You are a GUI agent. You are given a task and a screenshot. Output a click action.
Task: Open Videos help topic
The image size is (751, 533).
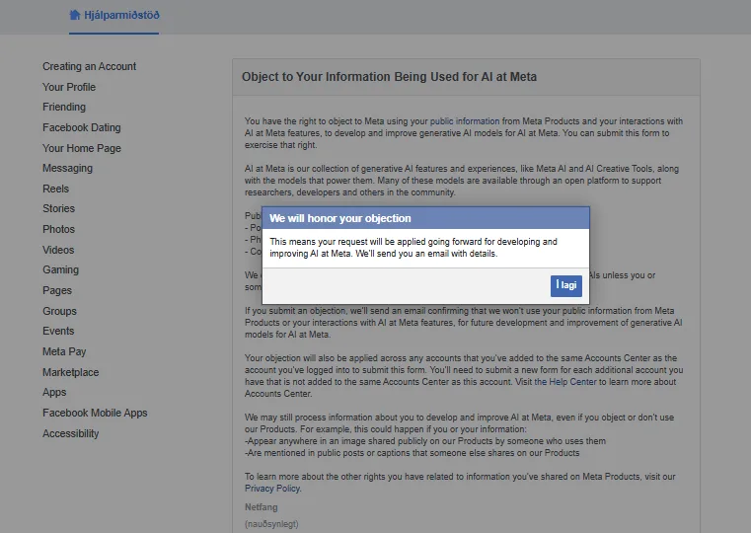coord(58,250)
